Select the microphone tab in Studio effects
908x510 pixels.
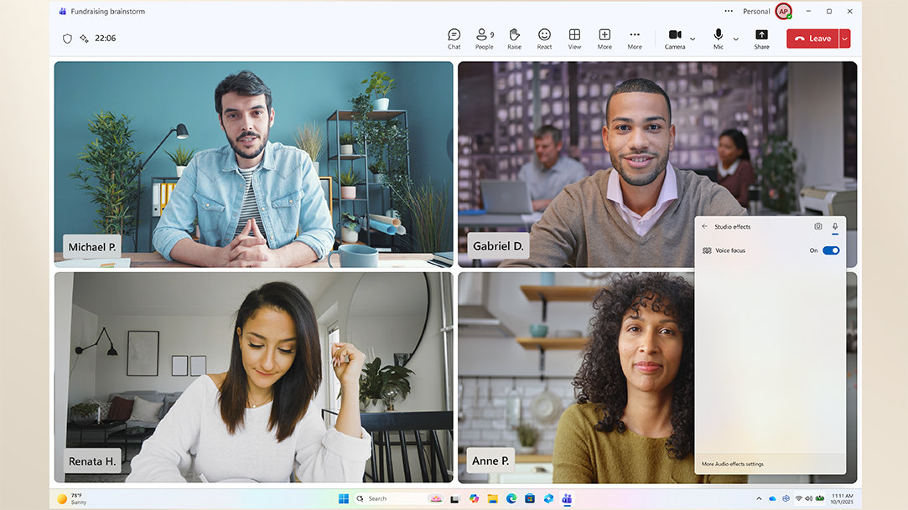coord(835,226)
